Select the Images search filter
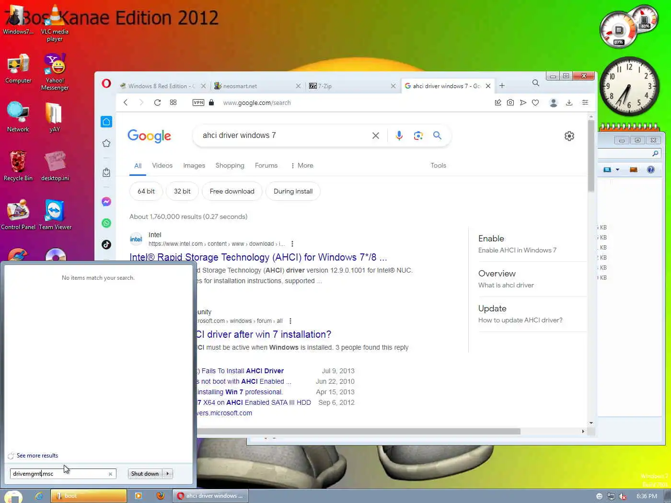671x503 pixels. (194, 165)
